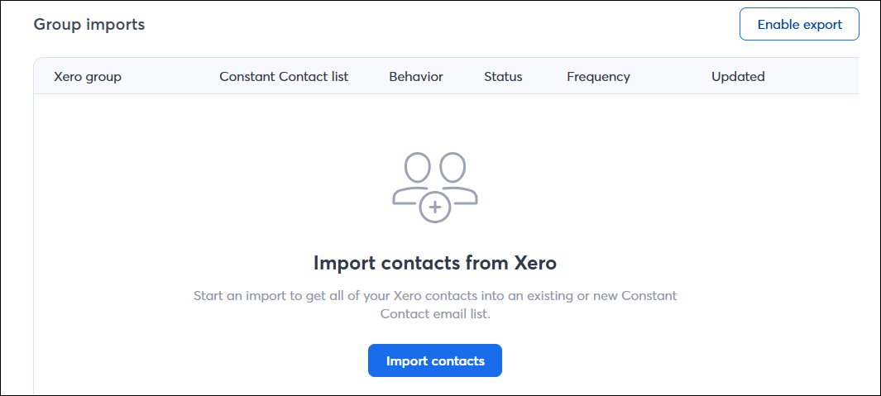
Task: Click the word Xero in the bold heading
Action: click(x=535, y=263)
